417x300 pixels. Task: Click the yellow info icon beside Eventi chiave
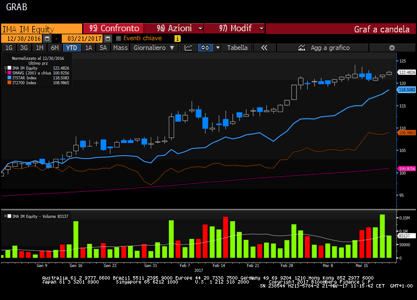[x=177, y=39]
